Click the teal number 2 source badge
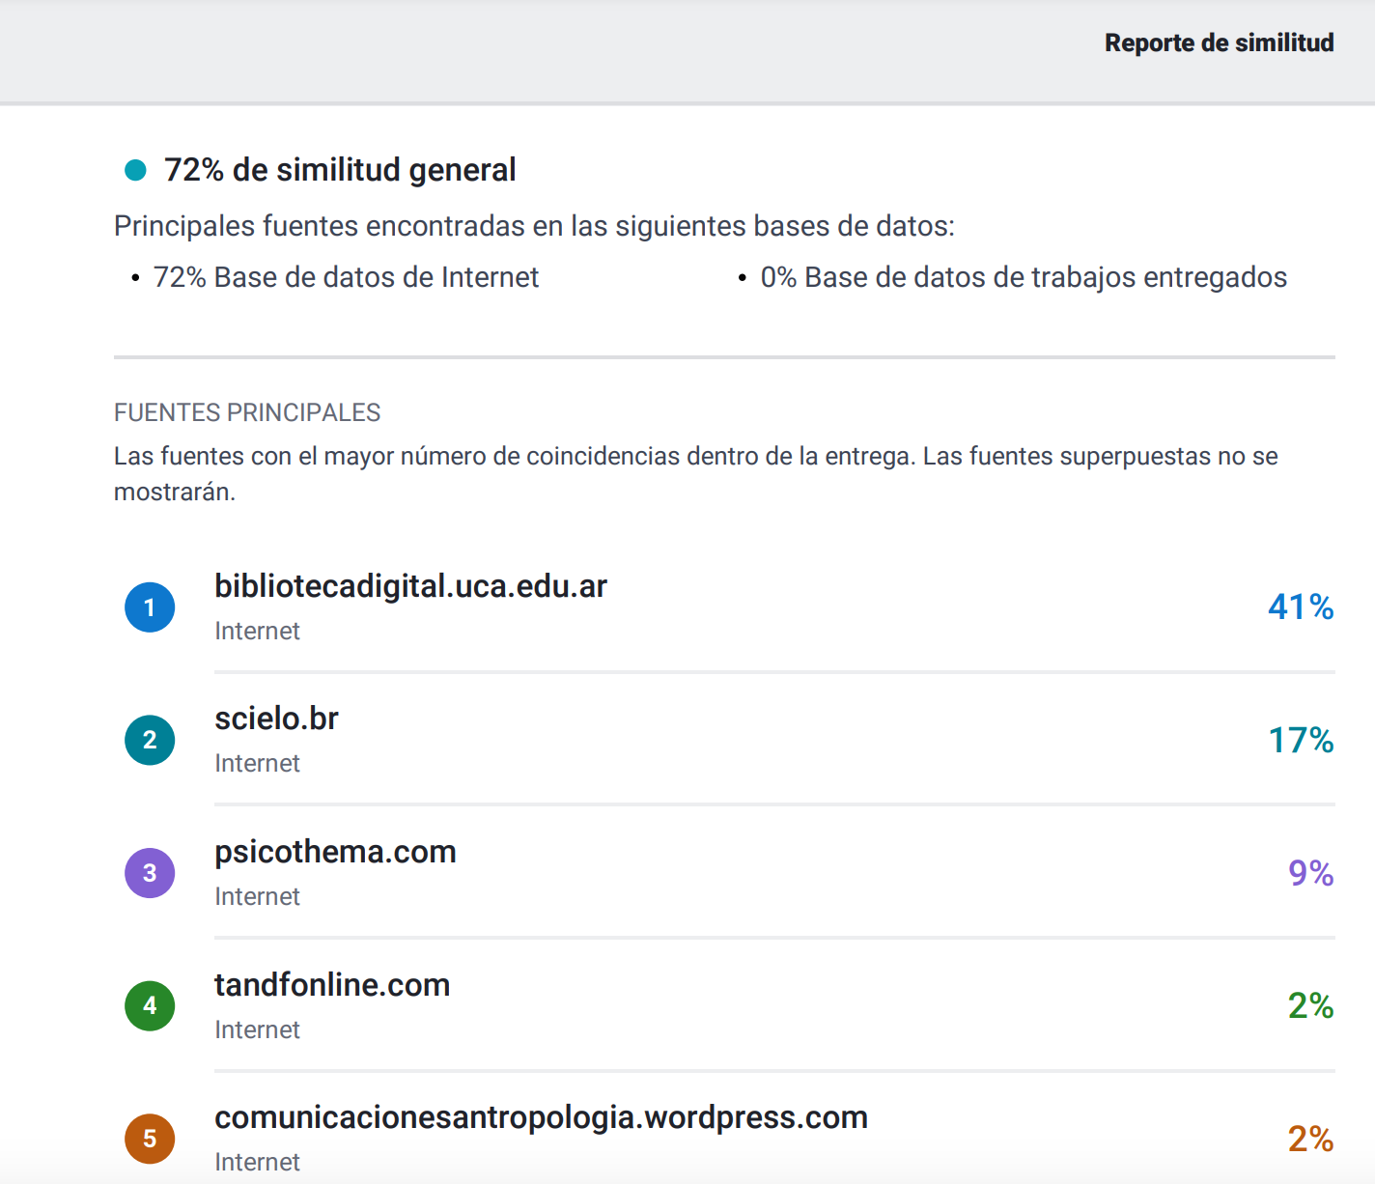 tap(150, 740)
